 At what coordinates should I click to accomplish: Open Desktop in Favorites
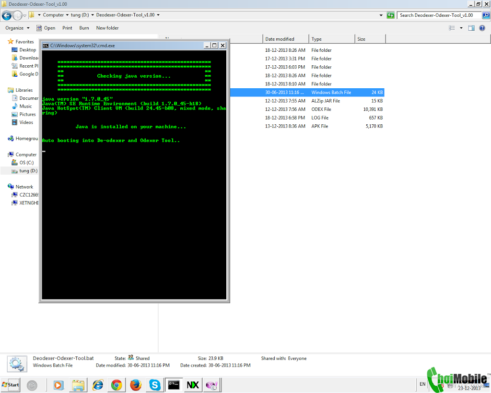24,50
